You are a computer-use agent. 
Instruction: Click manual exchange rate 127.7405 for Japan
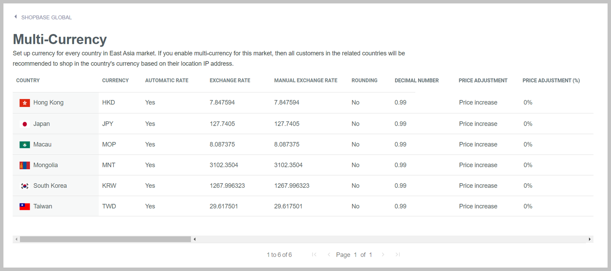[x=287, y=124]
